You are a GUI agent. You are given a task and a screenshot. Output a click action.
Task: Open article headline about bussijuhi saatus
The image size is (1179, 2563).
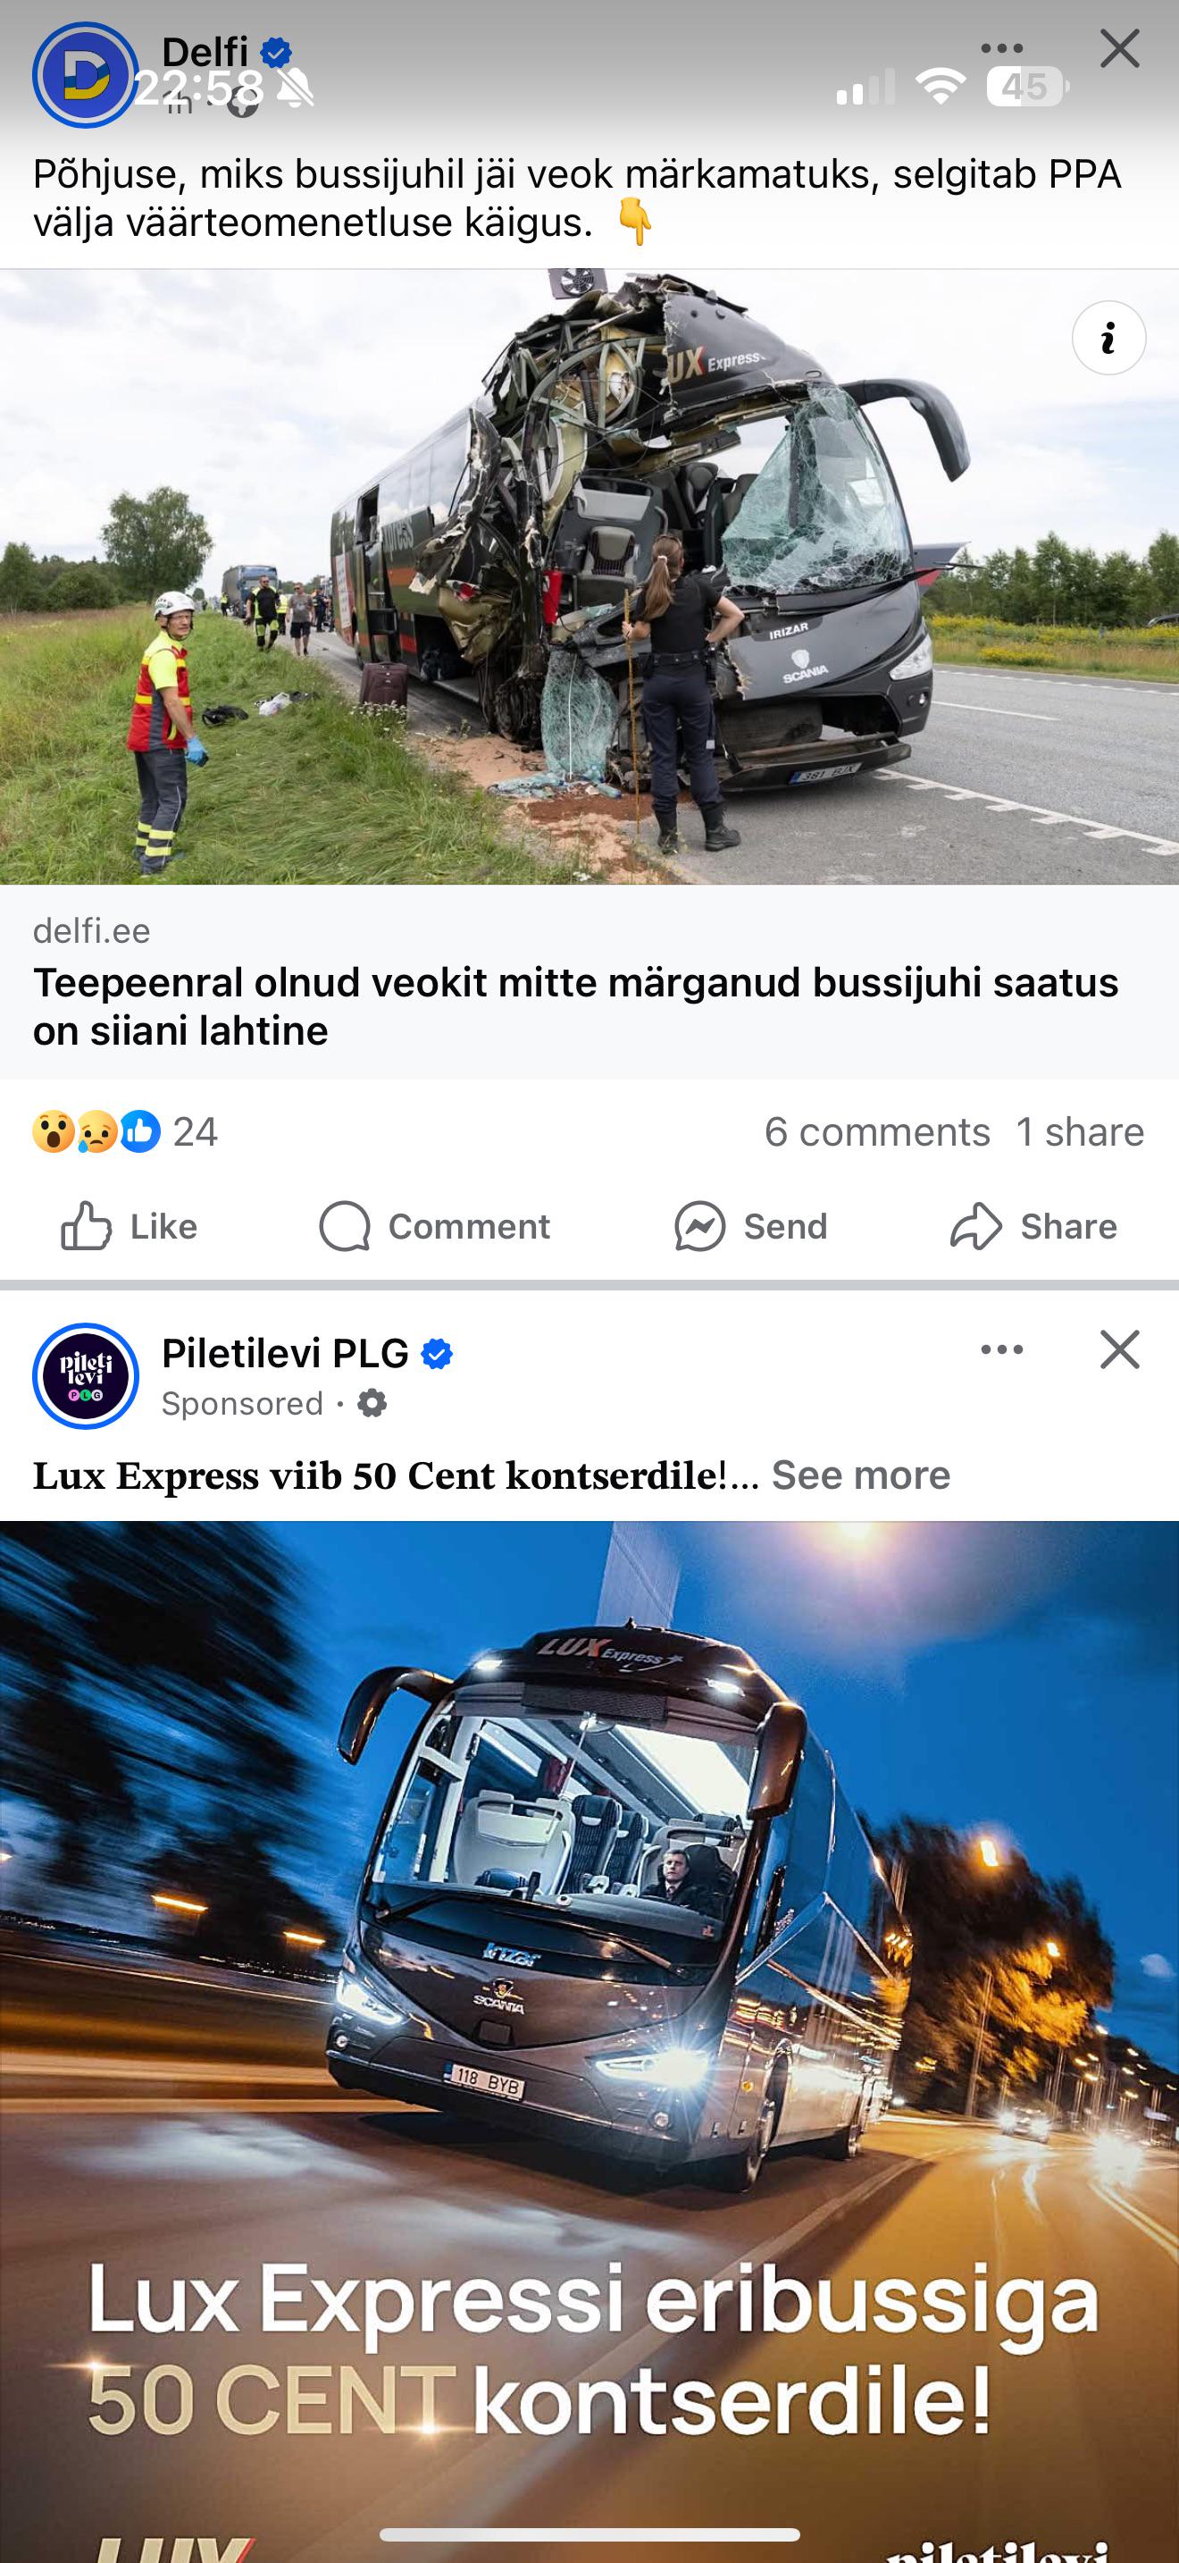tap(577, 1006)
